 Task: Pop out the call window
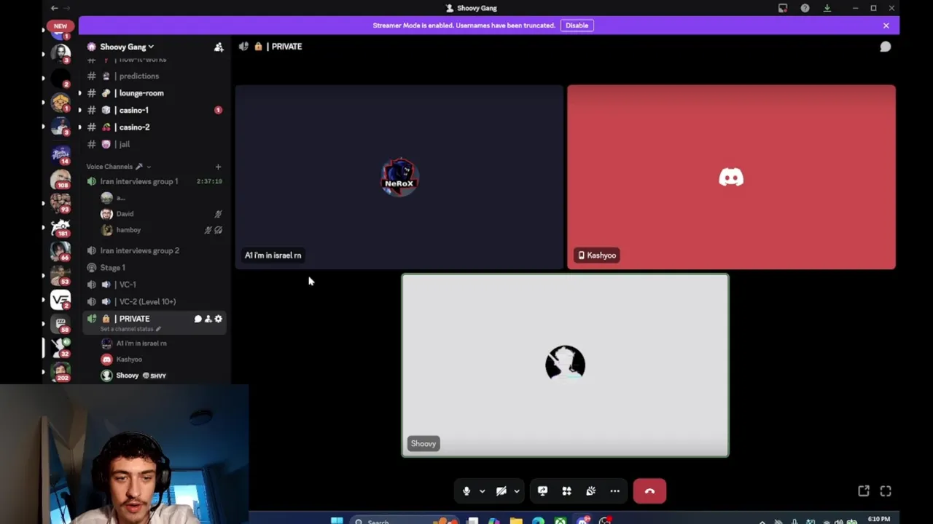tap(864, 491)
